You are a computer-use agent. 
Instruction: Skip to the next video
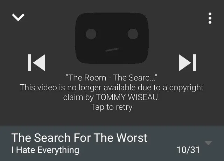(188, 63)
